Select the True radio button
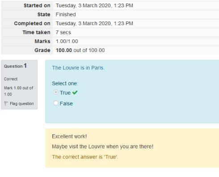This screenshot has height=177, width=219. (56, 92)
